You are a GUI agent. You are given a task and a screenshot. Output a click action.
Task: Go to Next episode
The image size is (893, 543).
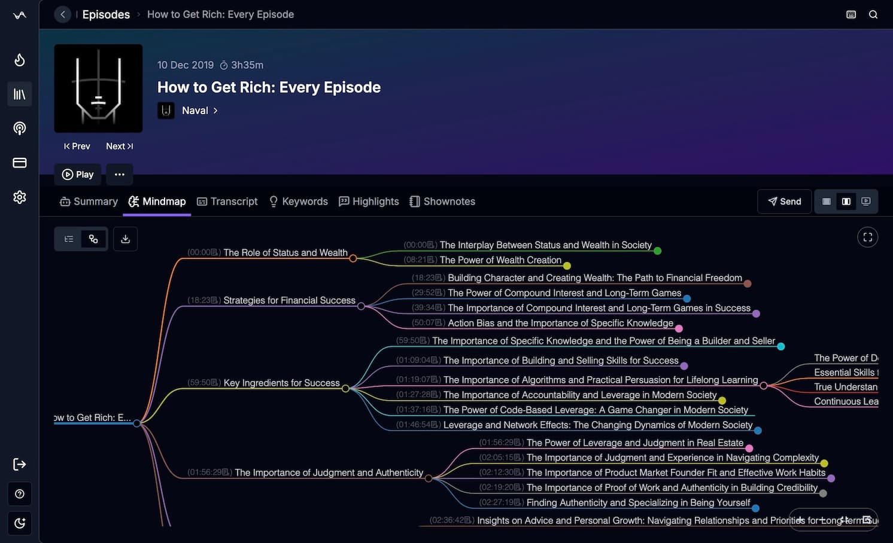click(x=119, y=146)
